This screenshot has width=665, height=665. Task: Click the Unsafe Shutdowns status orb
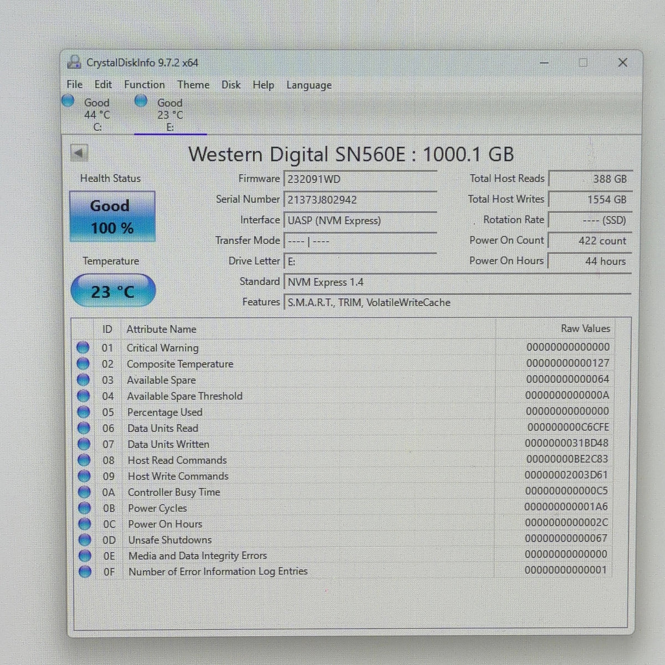(85, 540)
